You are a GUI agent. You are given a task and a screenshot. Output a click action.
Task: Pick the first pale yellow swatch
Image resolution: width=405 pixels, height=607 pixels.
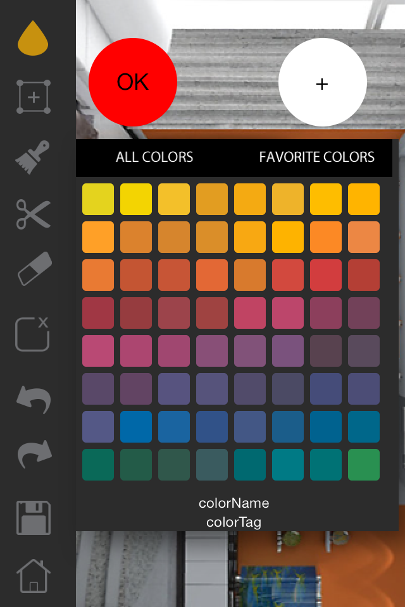click(x=98, y=199)
